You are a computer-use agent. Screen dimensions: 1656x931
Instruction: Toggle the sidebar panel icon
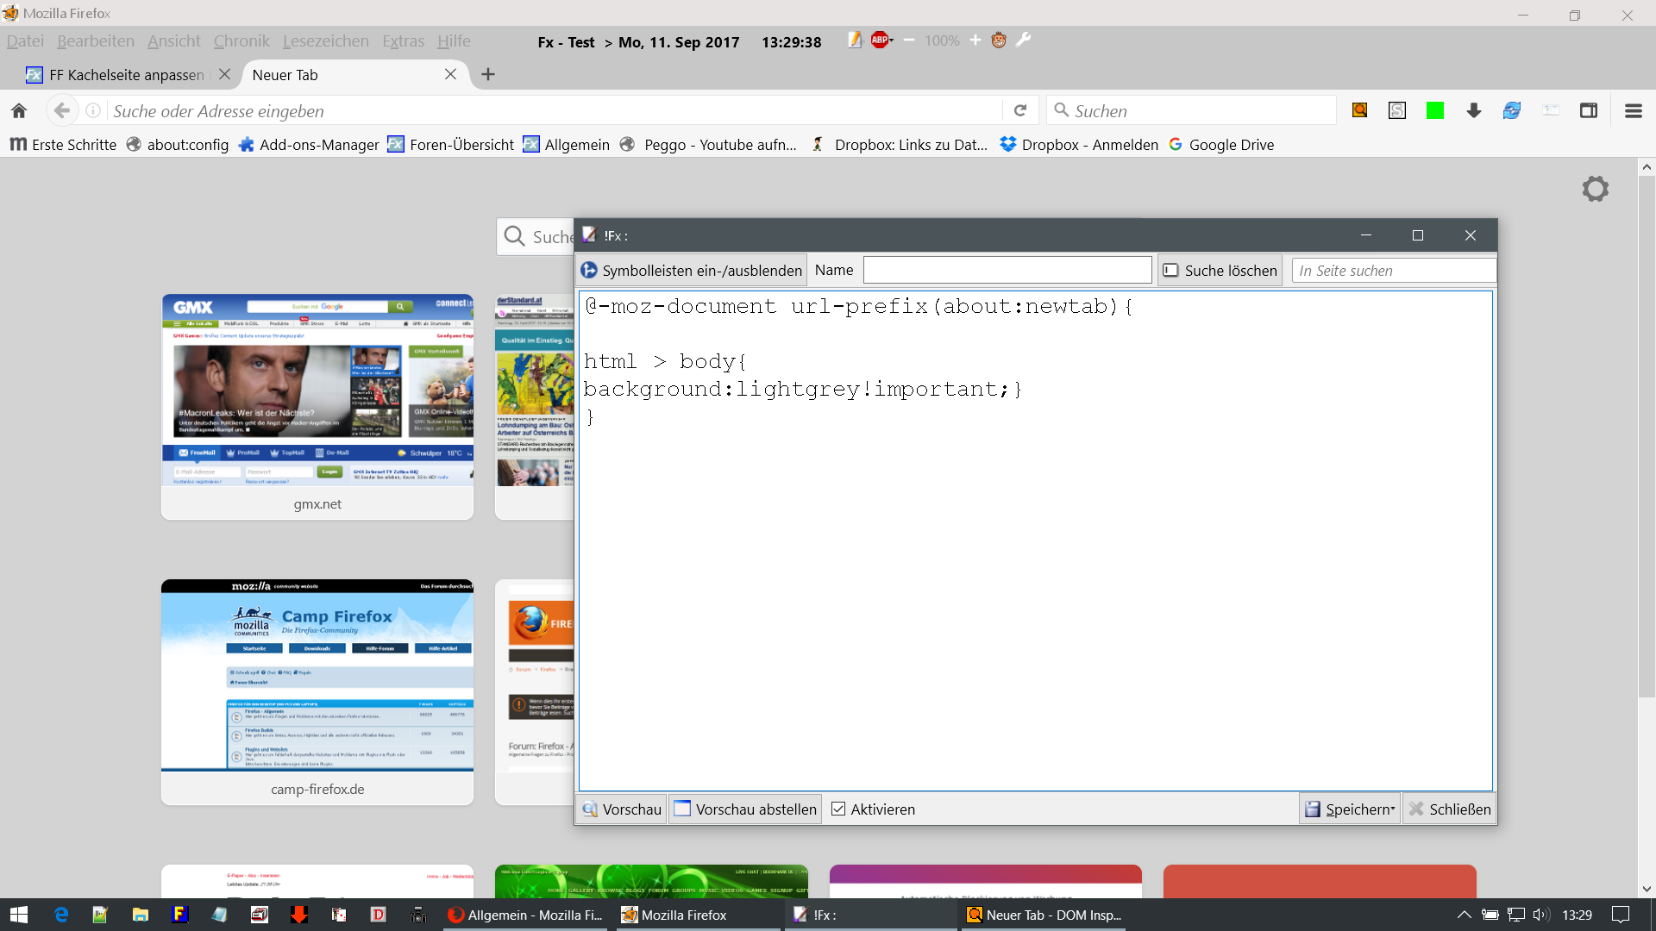click(1588, 110)
